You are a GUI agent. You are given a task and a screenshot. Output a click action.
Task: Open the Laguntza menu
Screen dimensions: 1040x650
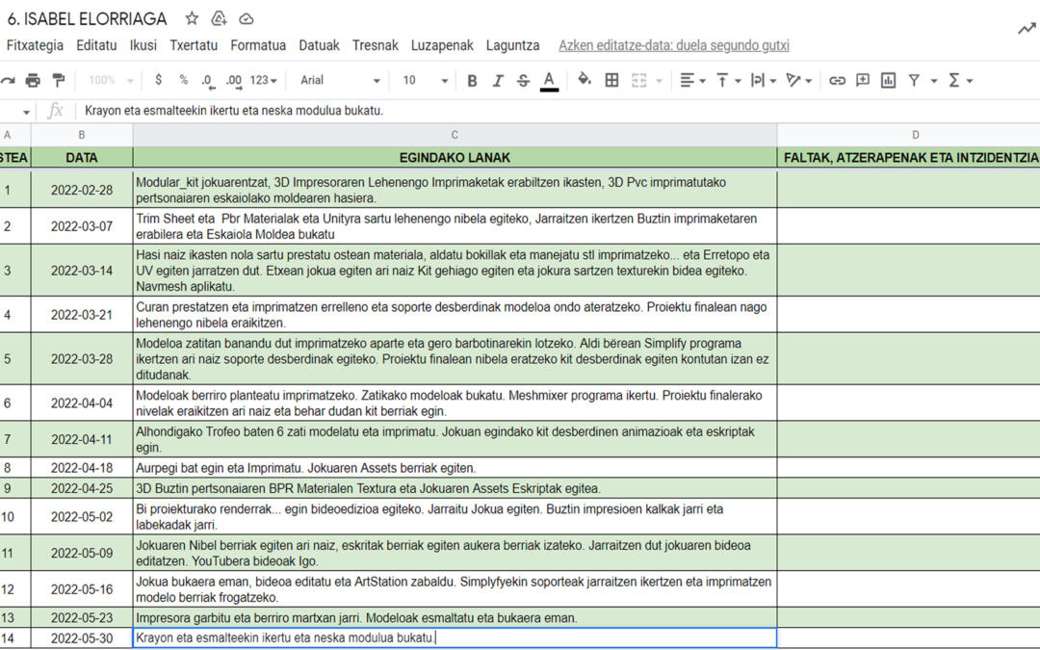point(512,45)
